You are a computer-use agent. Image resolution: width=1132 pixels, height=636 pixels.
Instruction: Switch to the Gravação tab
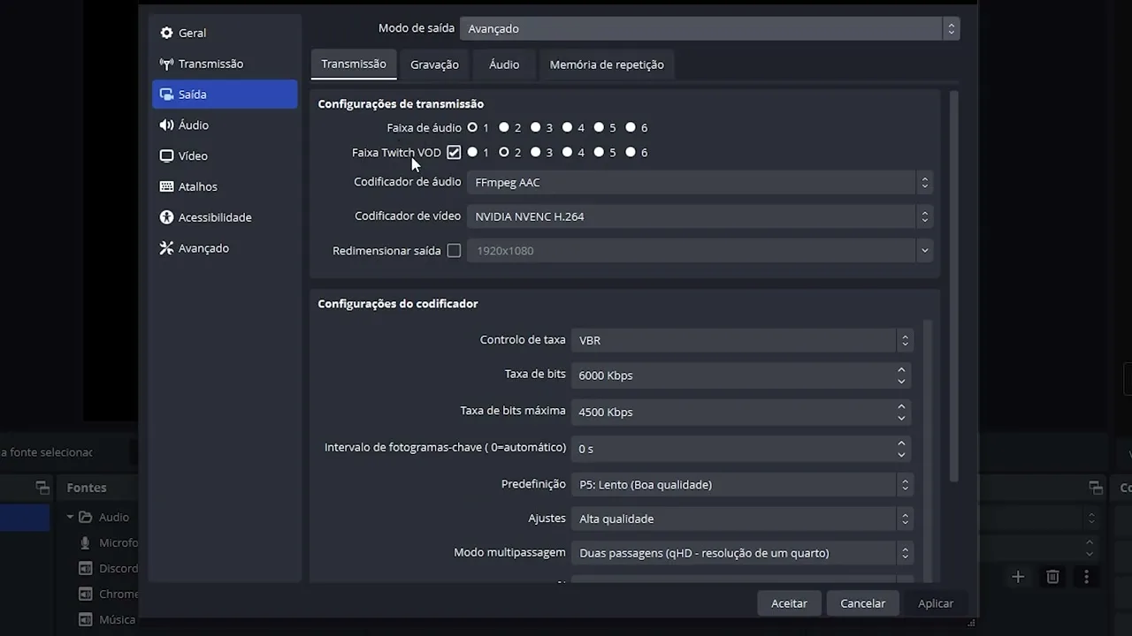point(434,64)
